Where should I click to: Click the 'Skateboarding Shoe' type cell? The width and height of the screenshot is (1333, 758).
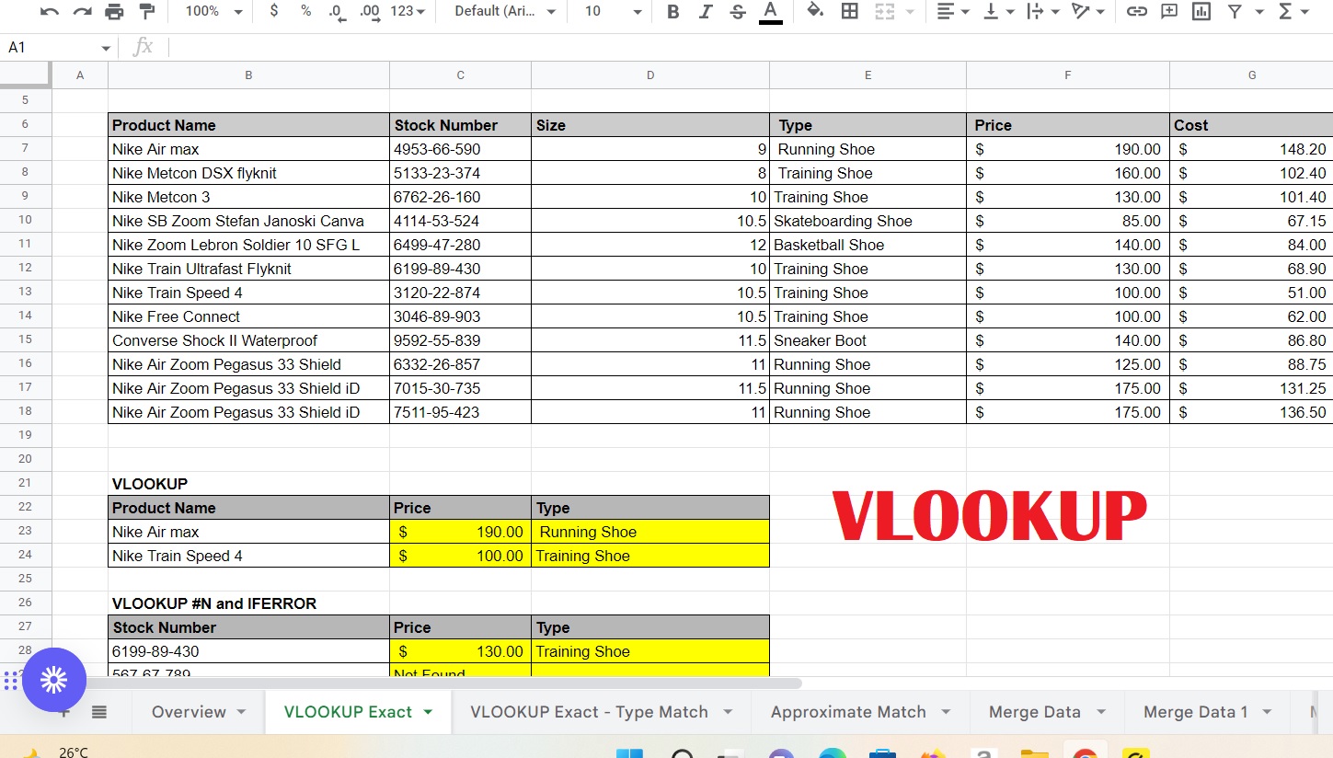868,221
